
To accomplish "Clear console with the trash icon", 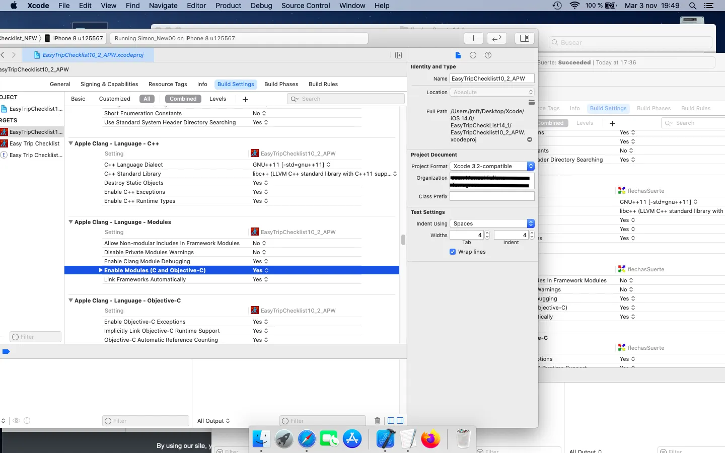I will pyautogui.click(x=377, y=421).
